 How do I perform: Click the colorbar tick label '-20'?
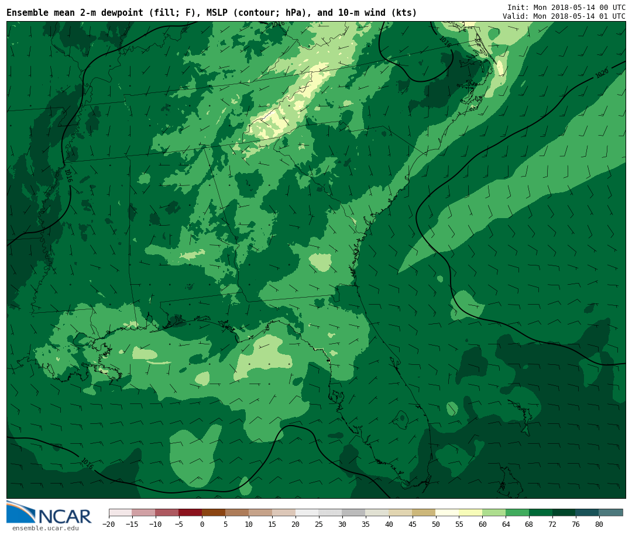[x=109, y=524]
